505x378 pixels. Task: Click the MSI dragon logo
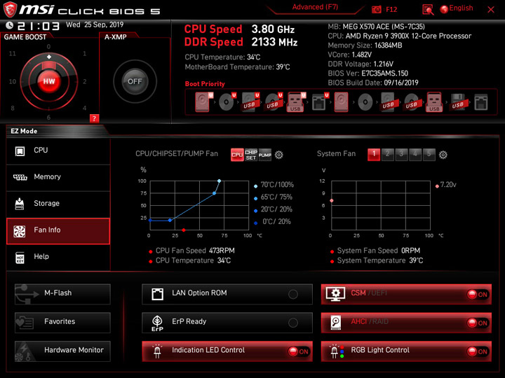tap(10, 10)
